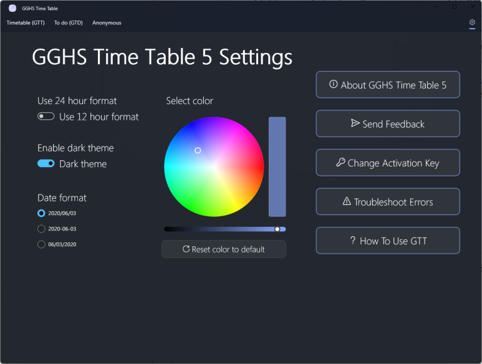Click the 'Use 24 hour format' heading
Viewport: 482px width, 364px height.
click(x=77, y=101)
